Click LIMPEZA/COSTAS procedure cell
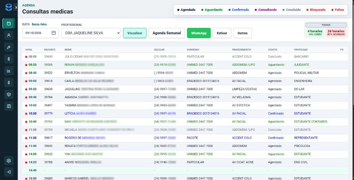The image size is (354, 180). coord(244,89)
